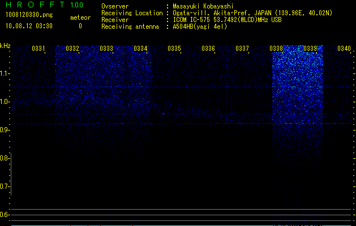Click the Ovserver field label
The height and width of the screenshot is (226, 356).
pos(115,6)
